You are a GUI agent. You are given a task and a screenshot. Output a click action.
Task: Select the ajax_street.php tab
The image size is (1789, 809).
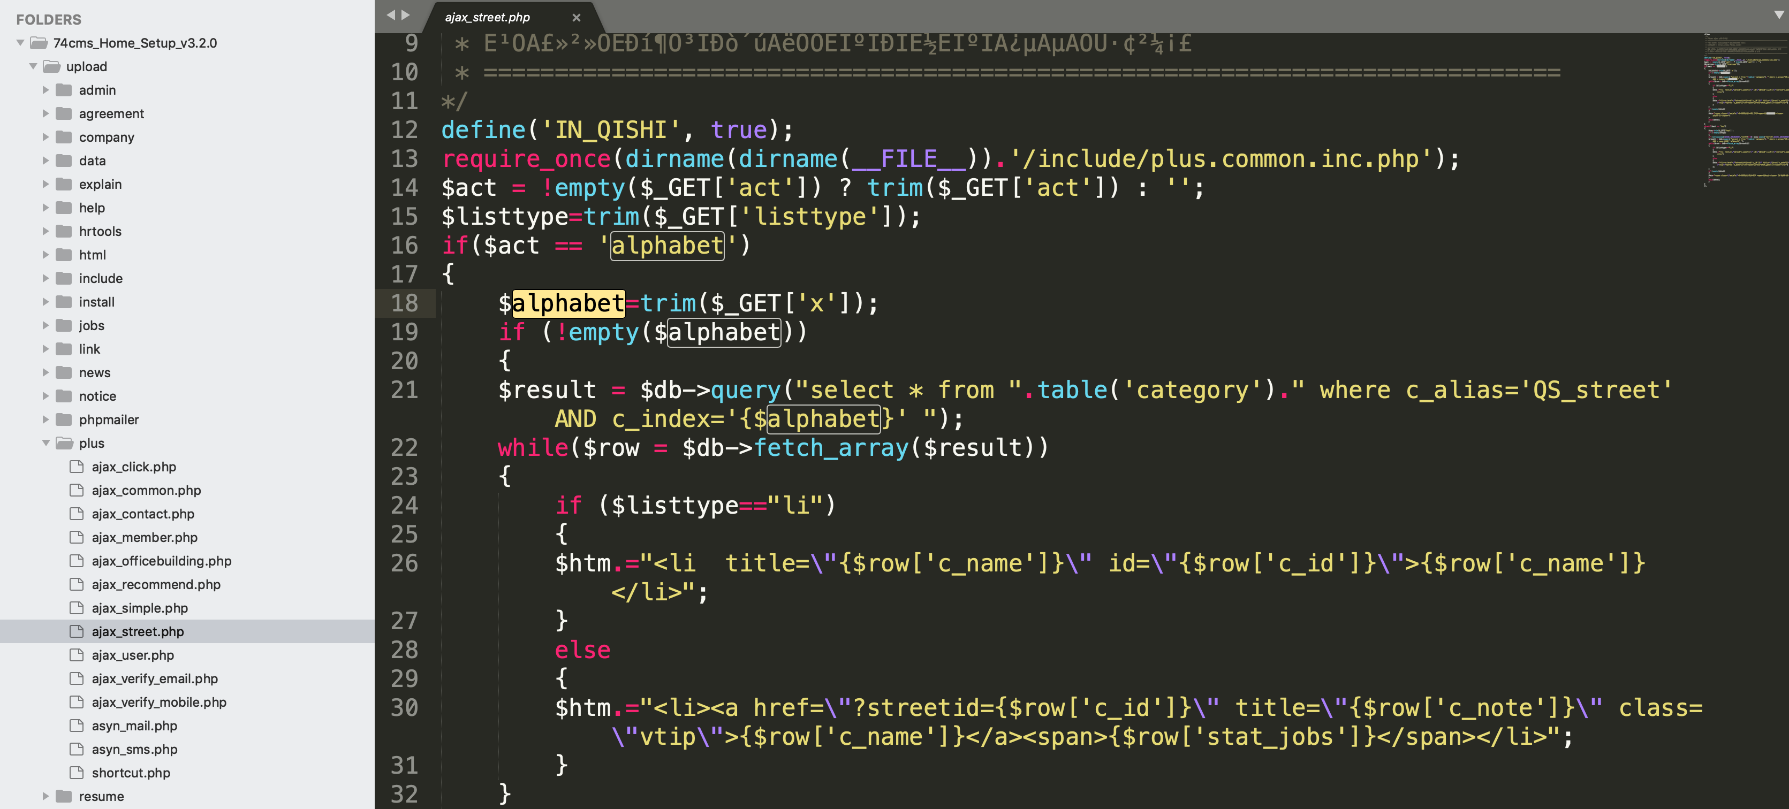click(488, 17)
